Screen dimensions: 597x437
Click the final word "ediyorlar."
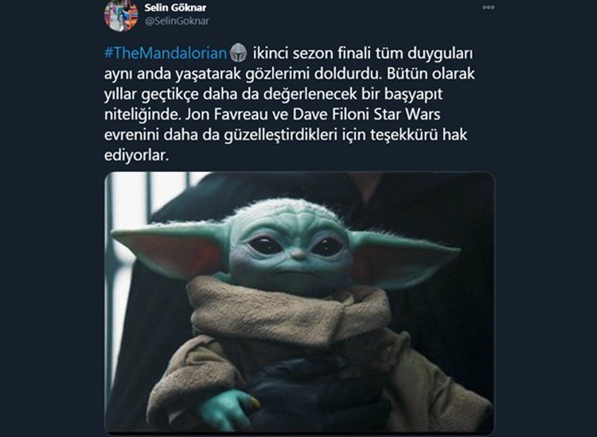(x=136, y=155)
